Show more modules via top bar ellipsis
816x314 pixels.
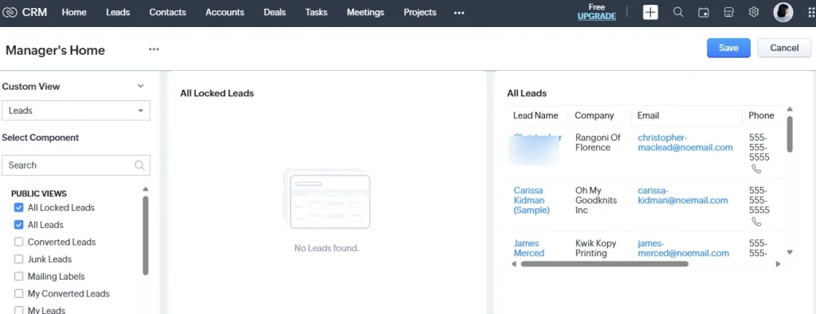coord(458,13)
